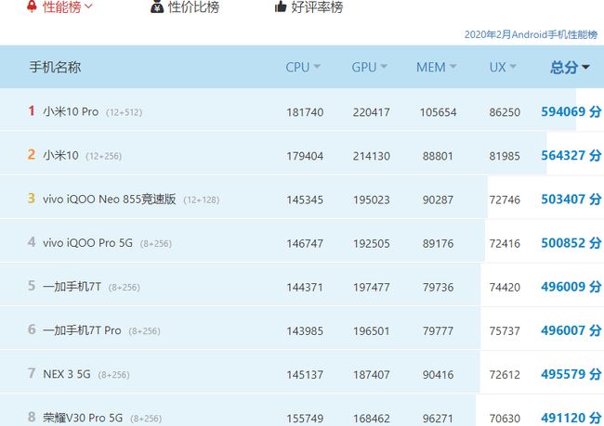Click MEM score 96271
Viewport: 604px width, 426px height.
click(x=438, y=419)
